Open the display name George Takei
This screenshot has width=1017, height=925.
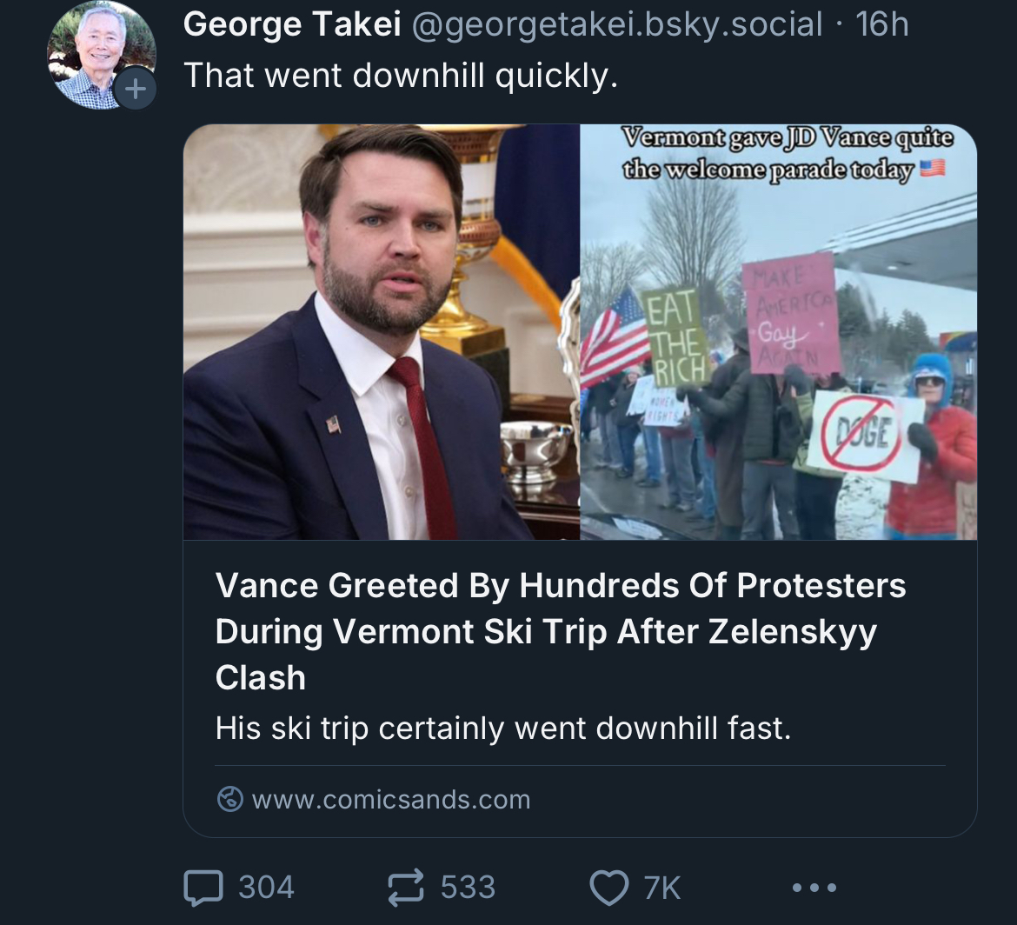click(291, 24)
